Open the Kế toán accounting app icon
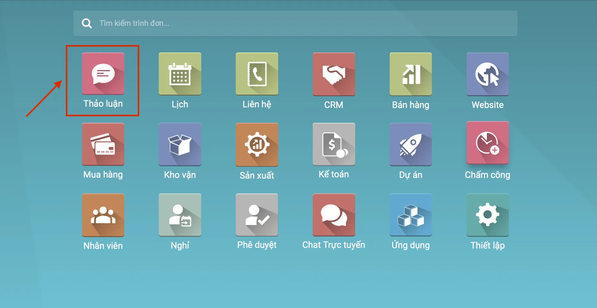597x308 pixels. coord(334,144)
